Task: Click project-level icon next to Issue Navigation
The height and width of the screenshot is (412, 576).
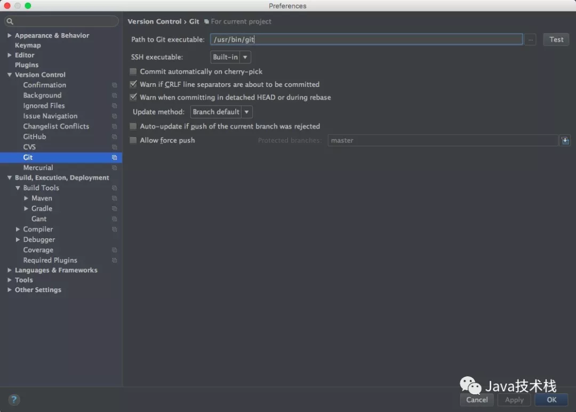Action: pos(114,116)
